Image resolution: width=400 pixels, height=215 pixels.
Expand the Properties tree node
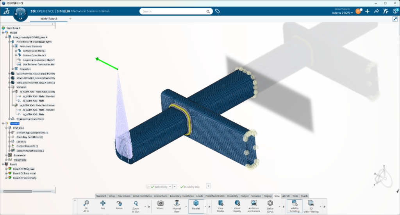coord(13,69)
